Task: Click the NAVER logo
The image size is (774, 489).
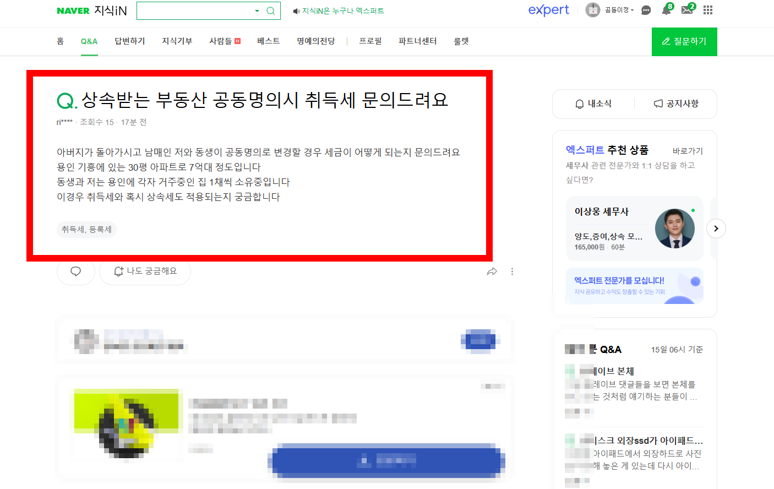Action: pyautogui.click(x=73, y=10)
